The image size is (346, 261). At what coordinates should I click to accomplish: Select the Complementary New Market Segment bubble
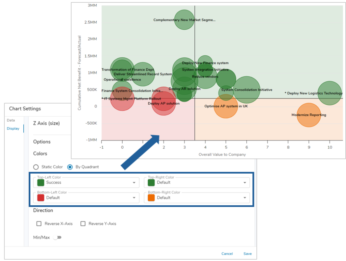click(184, 20)
